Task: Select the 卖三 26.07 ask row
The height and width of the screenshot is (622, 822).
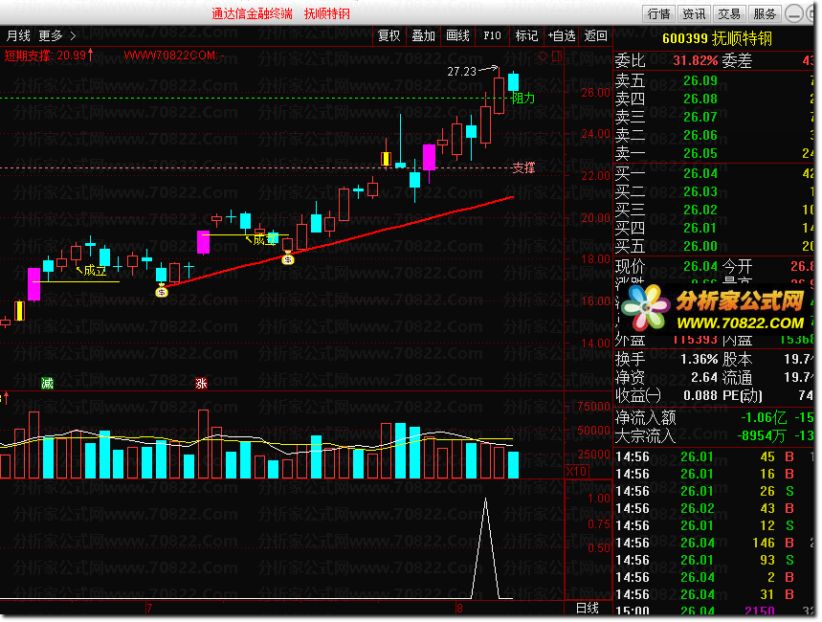Action: [714, 117]
